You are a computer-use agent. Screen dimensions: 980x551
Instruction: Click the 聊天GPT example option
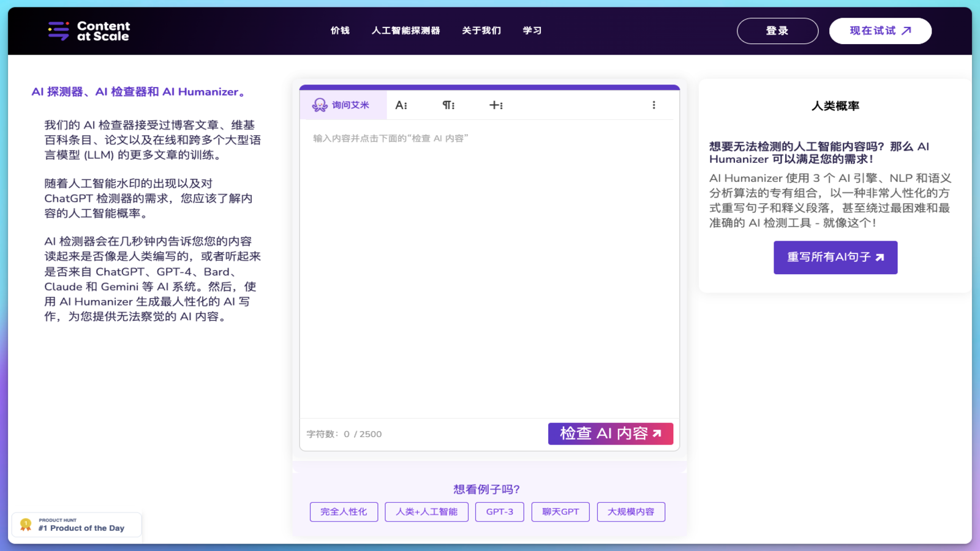560,512
